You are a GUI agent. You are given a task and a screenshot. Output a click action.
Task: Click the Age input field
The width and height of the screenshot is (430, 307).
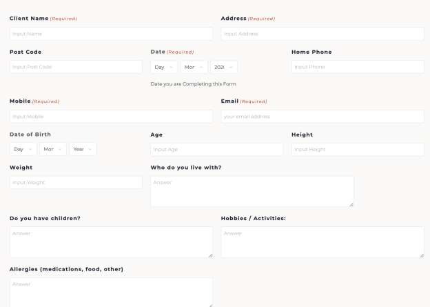[x=216, y=150]
